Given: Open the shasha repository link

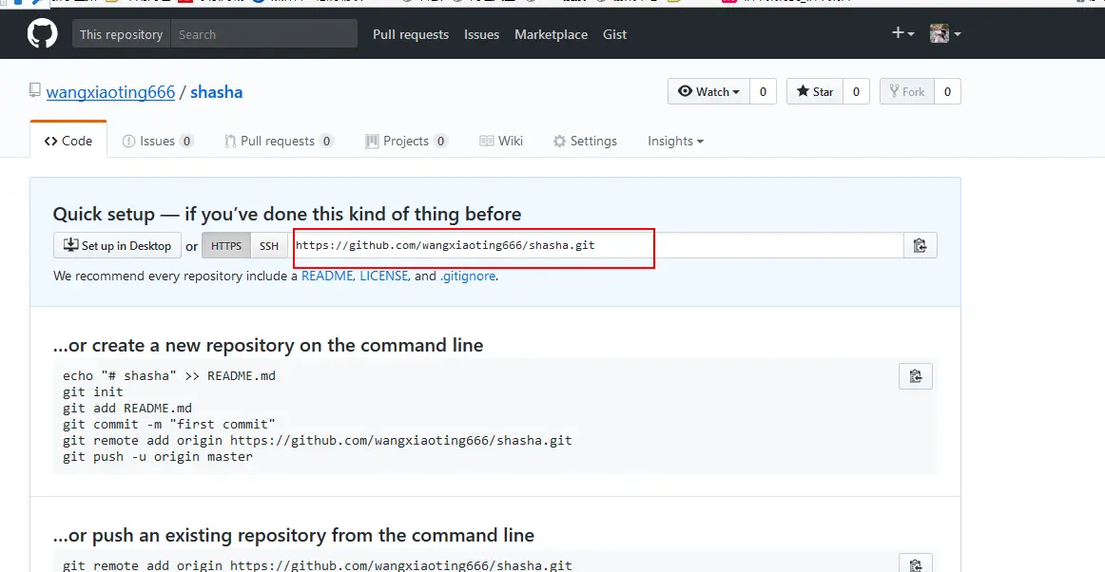Looking at the screenshot, I should (217, 92).
